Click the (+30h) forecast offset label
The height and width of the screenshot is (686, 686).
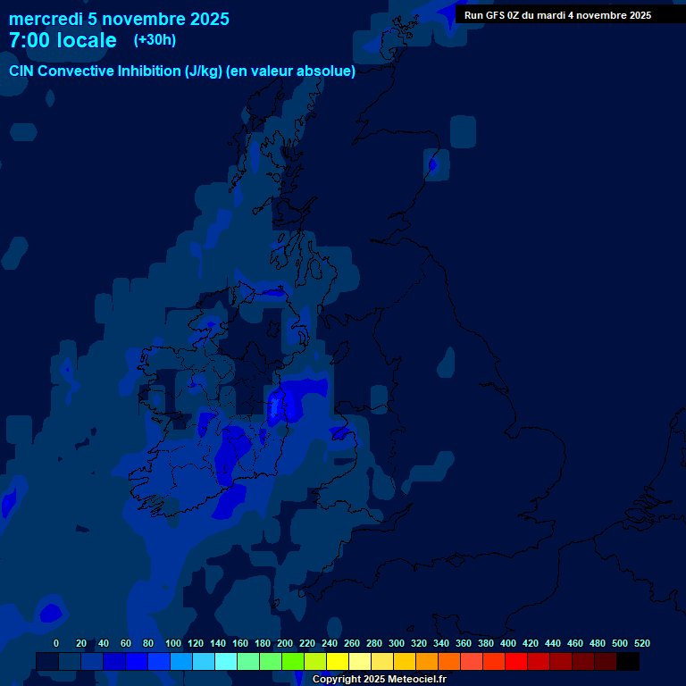pos(155,40)
